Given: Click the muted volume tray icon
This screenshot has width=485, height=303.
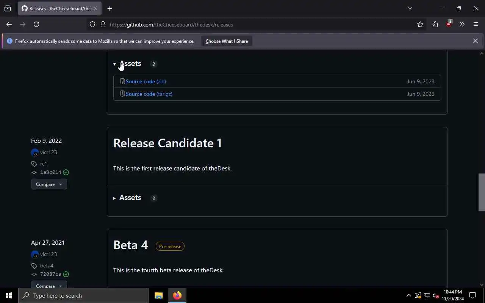Looking at the screenshot, I should 436,295.
